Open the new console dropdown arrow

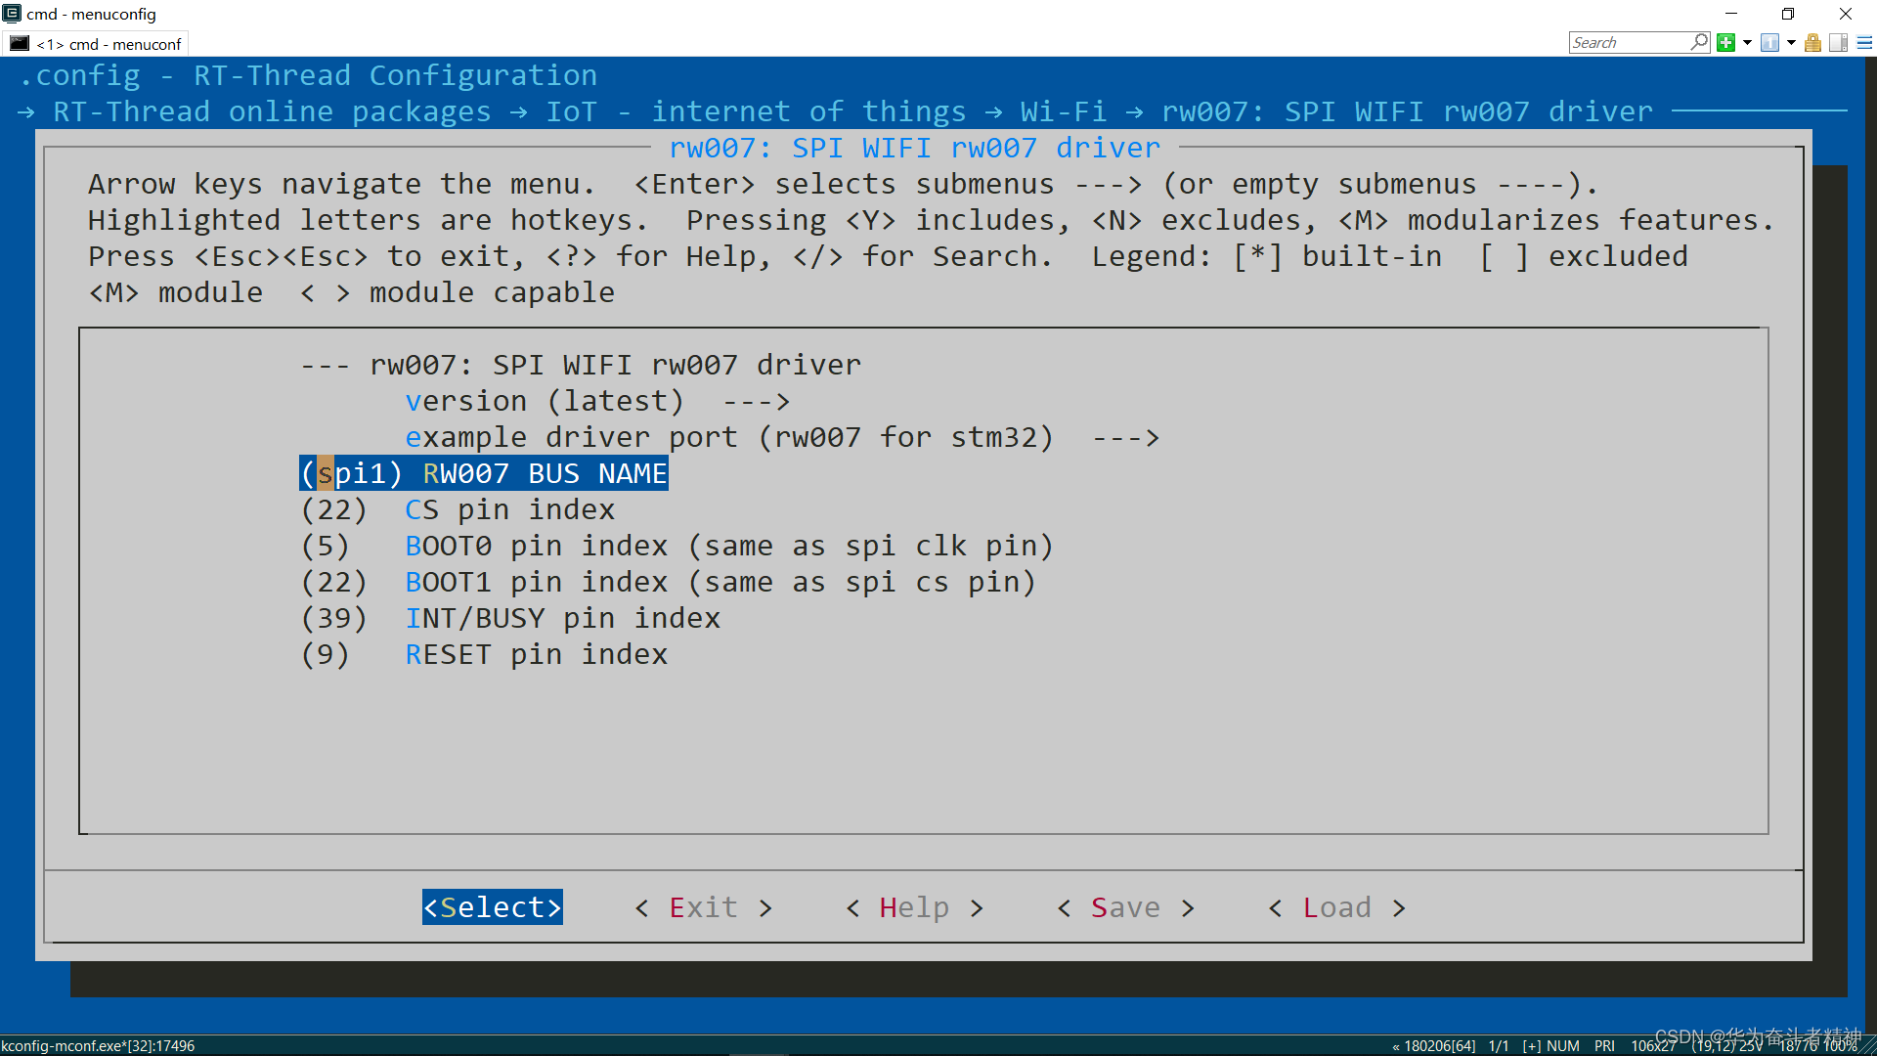coord(1747,42)
